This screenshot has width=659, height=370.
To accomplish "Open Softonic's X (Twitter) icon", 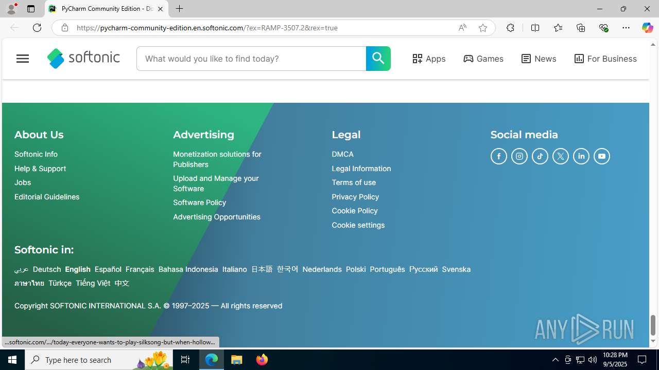I will (x=561, y=156).
